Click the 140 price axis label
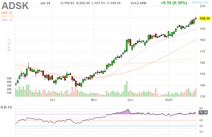Viewport: 212px width, 137px height. coord(203,85)
